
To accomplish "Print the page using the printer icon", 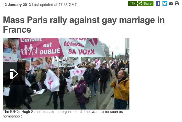I will pos(177,3).
